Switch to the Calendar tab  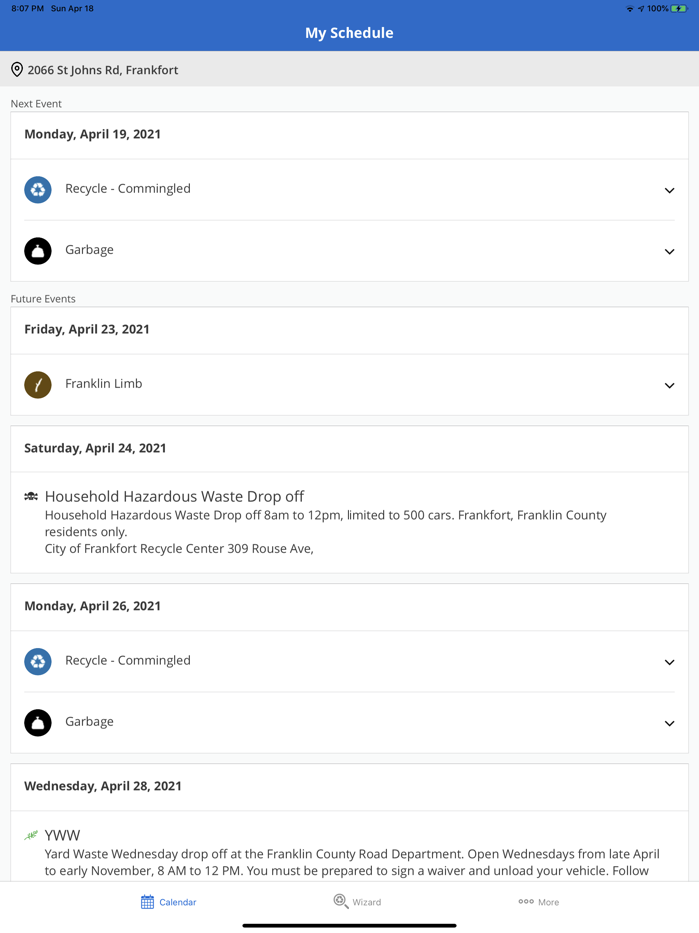[x=168, y=902]
